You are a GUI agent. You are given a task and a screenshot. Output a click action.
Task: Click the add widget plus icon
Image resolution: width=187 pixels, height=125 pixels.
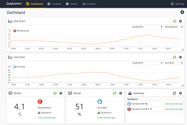pos(182,12)
